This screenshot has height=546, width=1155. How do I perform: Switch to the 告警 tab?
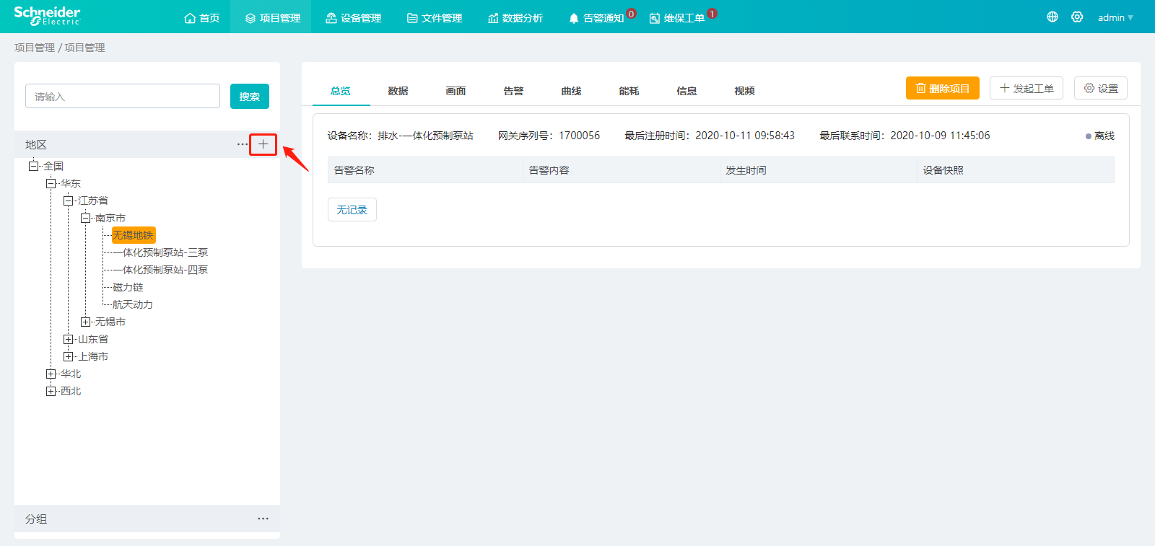(x=513, y=91)
